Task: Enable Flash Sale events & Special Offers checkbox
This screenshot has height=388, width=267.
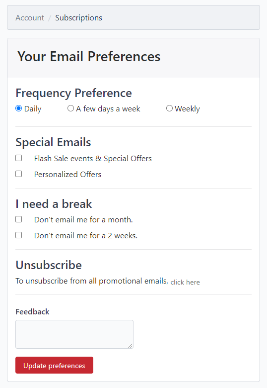Action: tap(19, 158)
